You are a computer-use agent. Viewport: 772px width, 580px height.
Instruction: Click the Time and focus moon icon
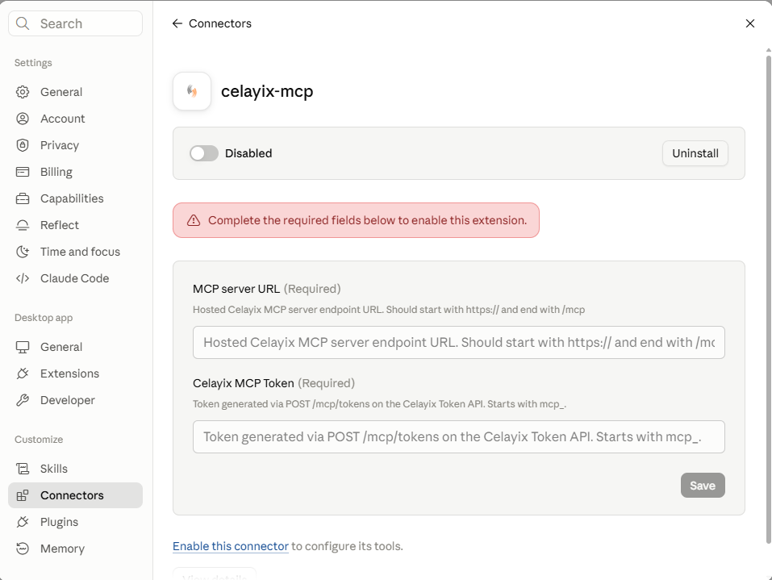pos(23,252)
